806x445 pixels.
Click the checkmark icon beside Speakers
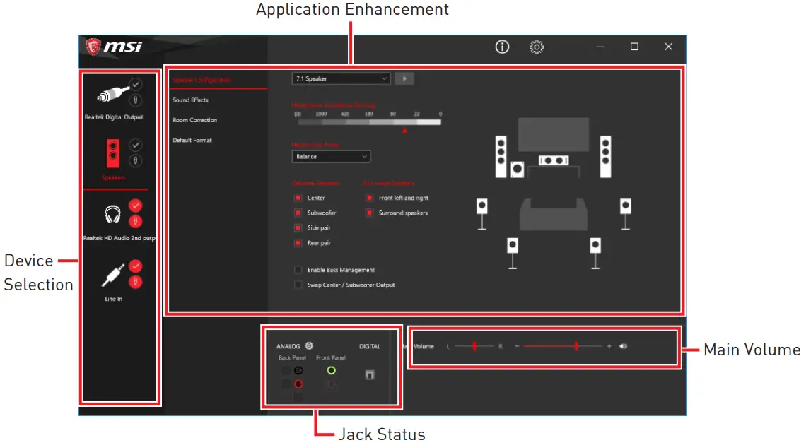coord(135,145)
